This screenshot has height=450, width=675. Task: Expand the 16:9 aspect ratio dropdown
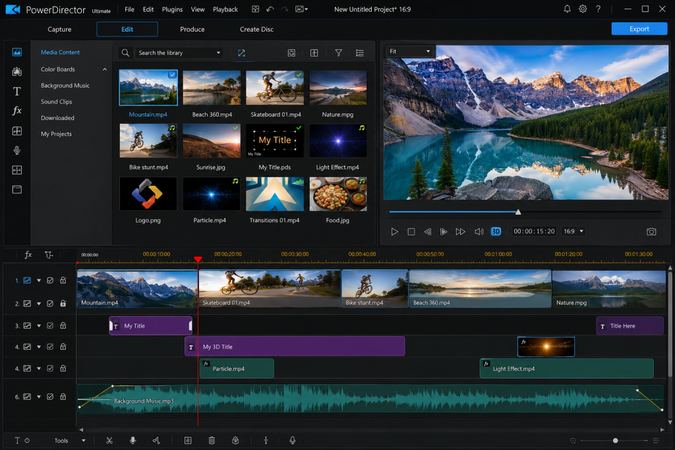point(574,231)
